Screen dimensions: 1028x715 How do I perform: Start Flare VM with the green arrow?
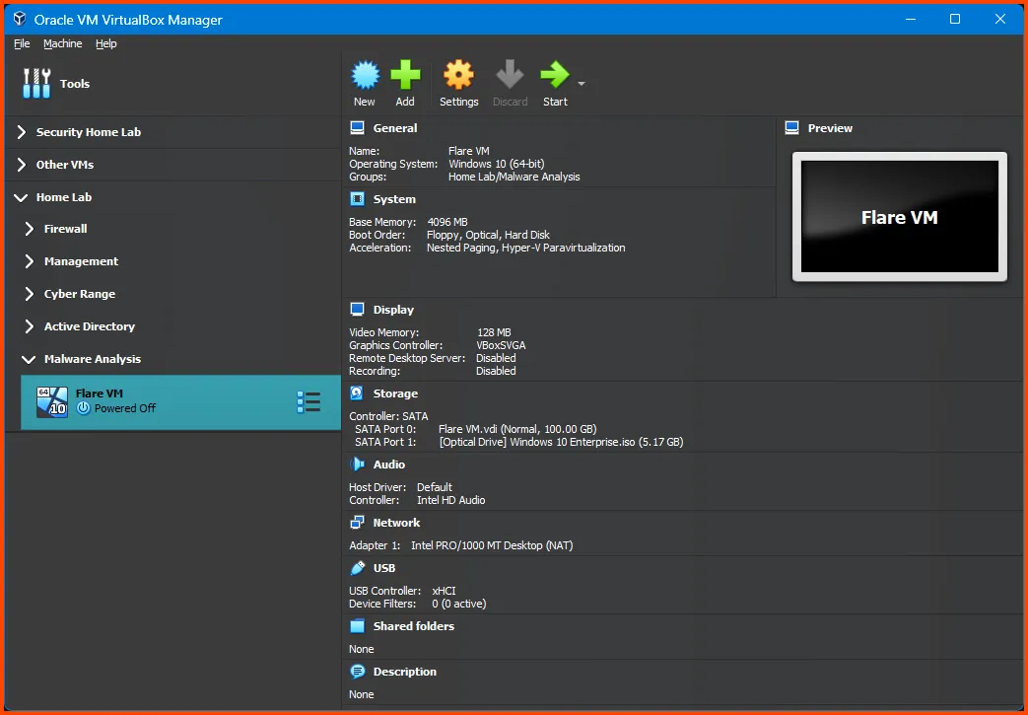555,75
